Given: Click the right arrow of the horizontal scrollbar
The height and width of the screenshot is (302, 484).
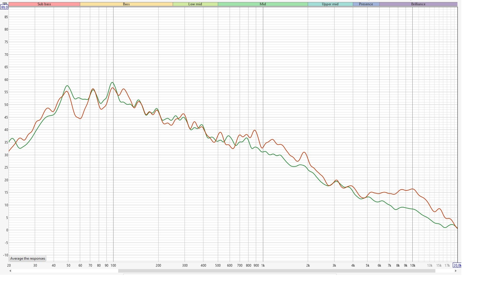Looking at the screenshot, I should [456, 271].
